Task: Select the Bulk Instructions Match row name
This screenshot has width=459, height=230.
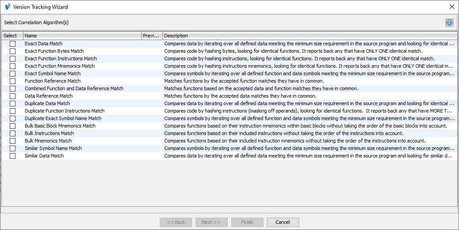Action: 49,133
